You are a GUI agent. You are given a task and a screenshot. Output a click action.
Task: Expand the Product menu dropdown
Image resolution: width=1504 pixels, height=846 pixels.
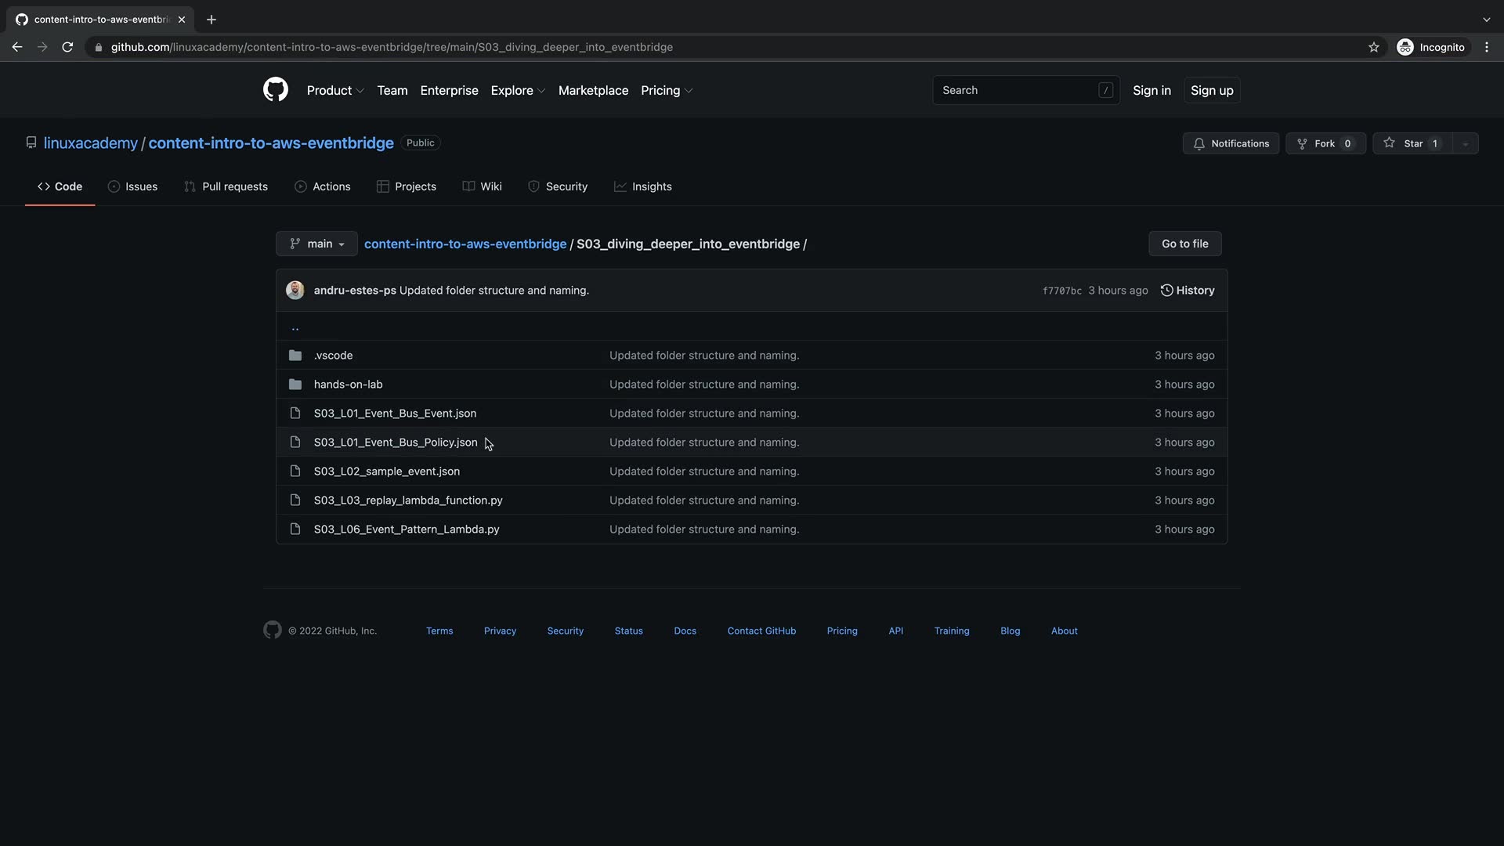click(x=335, y=91)
